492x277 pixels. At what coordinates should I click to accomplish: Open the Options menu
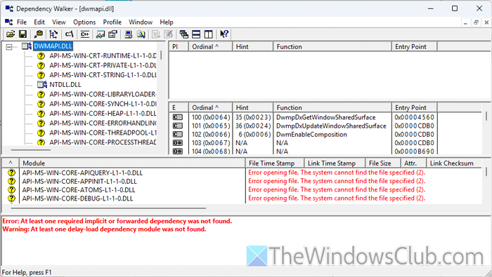[x=84, y=22]
